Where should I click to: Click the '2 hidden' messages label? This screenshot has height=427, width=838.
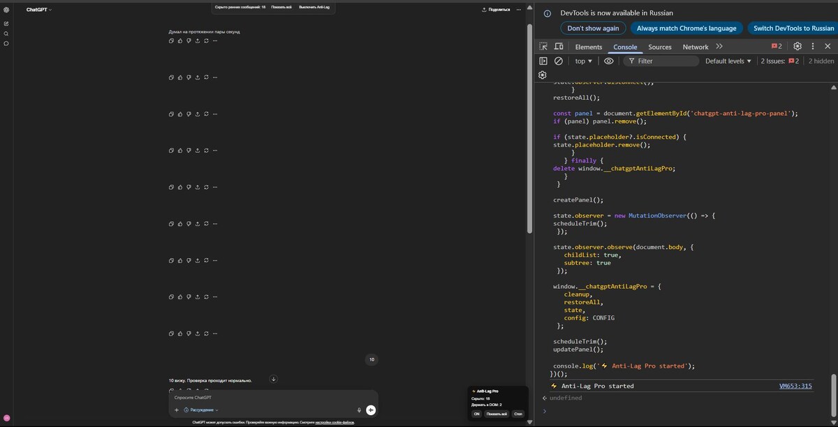(x=821, y=61)
